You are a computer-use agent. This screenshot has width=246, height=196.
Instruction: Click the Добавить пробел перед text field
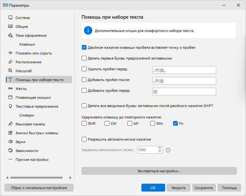(x=184, y=92)
